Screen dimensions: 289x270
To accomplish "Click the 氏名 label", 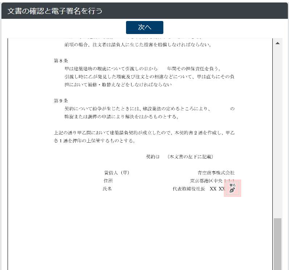I will pyautogui.click(x=107, y=189).
